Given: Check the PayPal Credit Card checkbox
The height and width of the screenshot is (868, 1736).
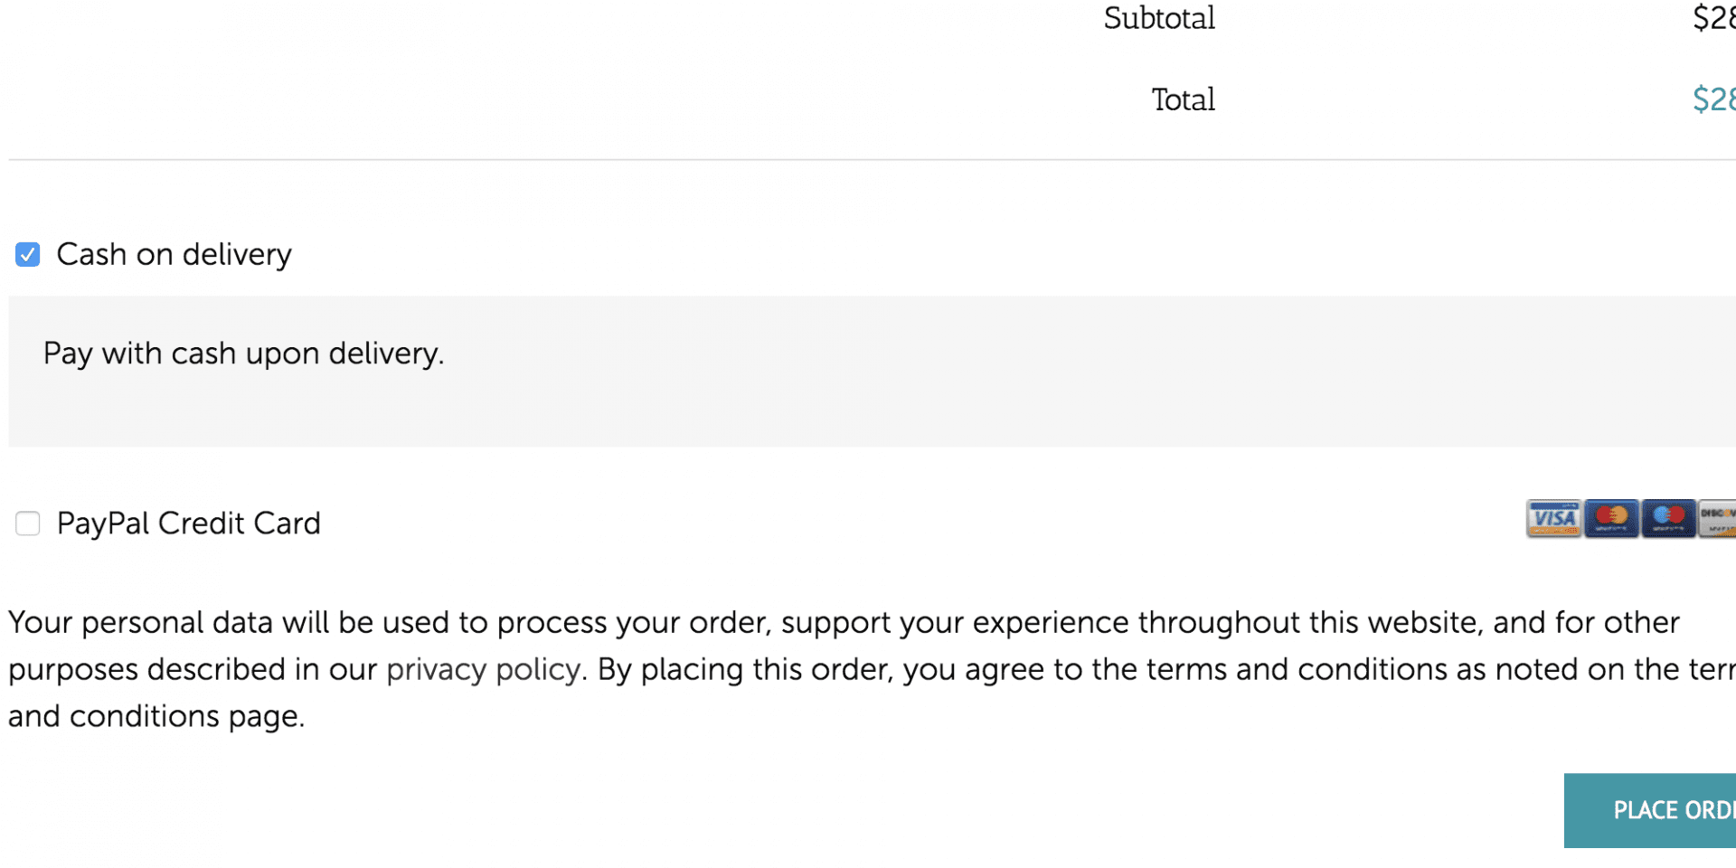Looking at the screenshot, I should [28, 523].
